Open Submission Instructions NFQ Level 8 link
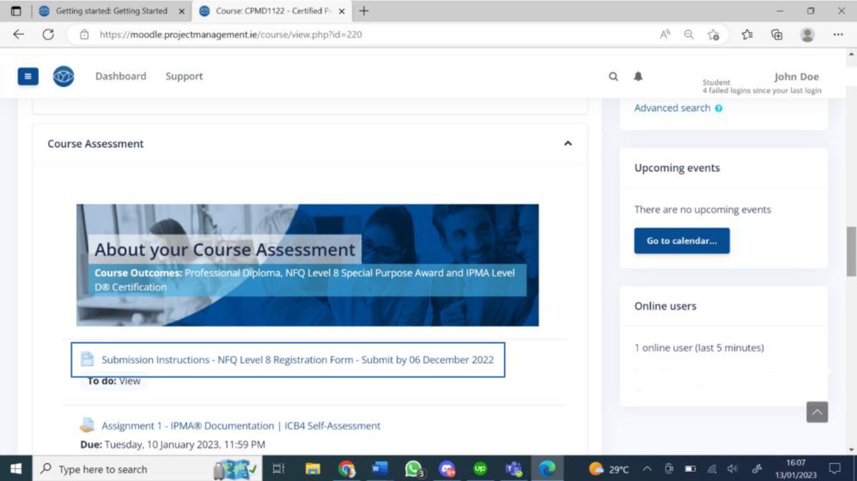Viewport: 857px width, 481px height. (x=298, y=360)
